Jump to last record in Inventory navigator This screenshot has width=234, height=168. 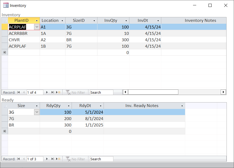53,92
